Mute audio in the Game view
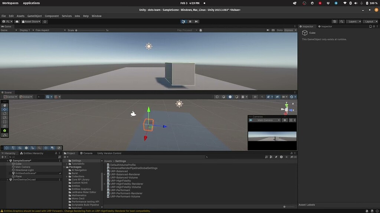The height and width of the screenshot is (213, 380). [268, 30]
